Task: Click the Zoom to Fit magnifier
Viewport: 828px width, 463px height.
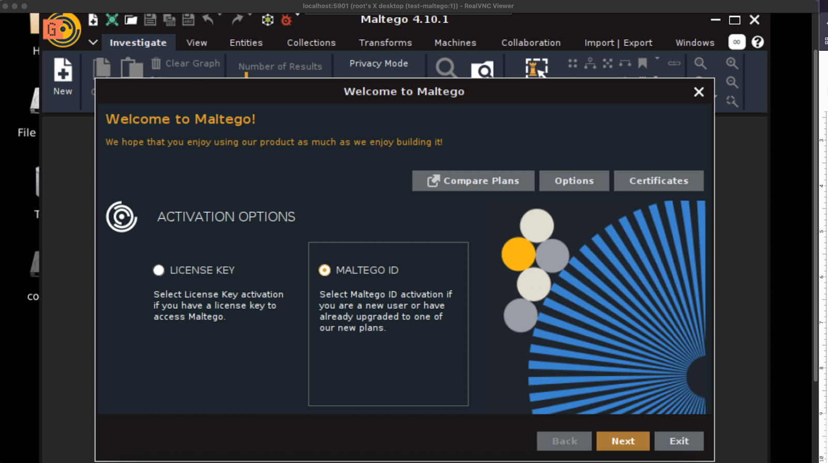Action: (700, 63)
